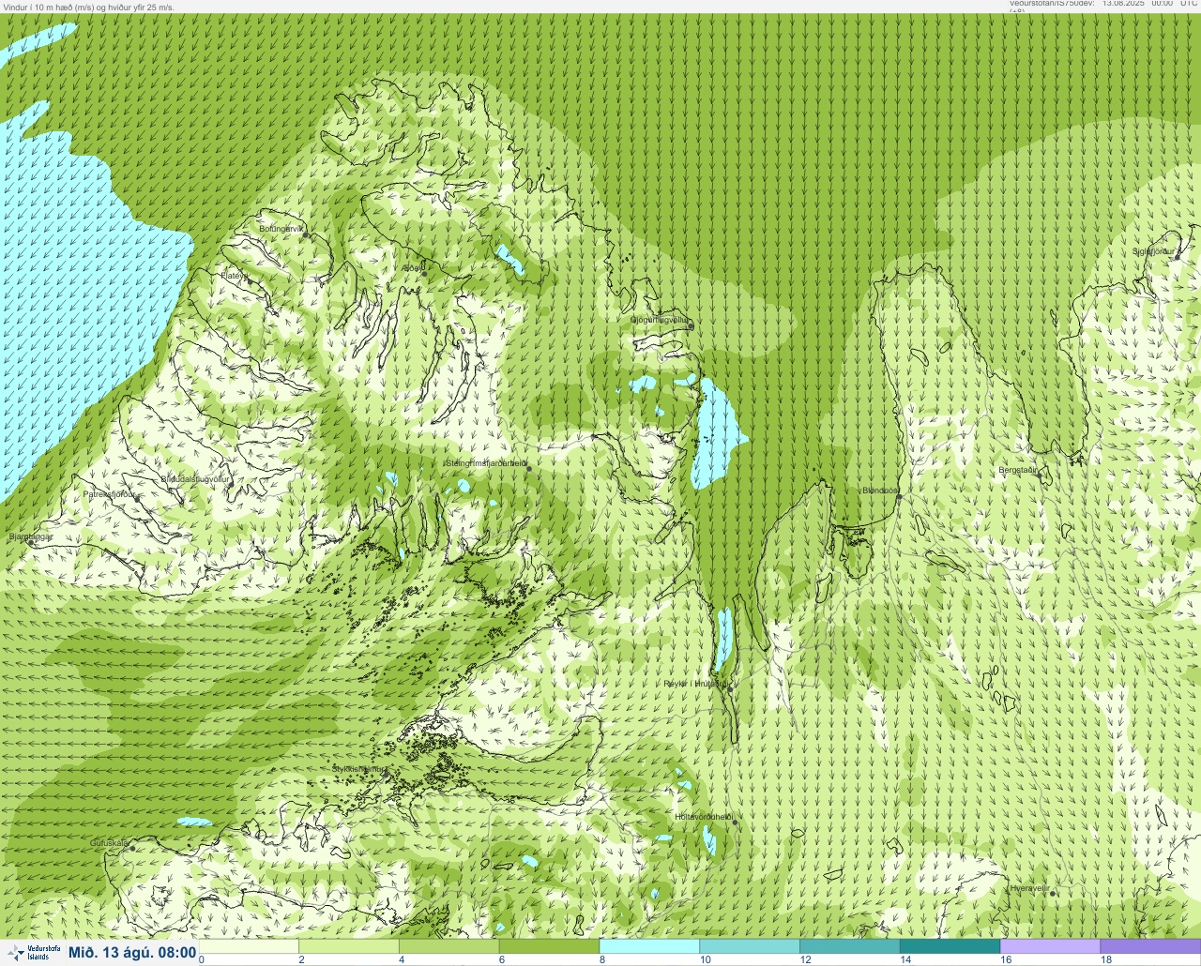Select the Hveravellir station label
Viewport: 1201px width, 966px height.
(1029, 887)
